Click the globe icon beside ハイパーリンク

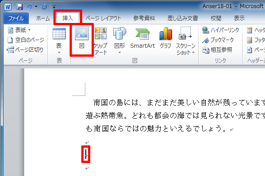pyautogui.click(x=206, y=30)
